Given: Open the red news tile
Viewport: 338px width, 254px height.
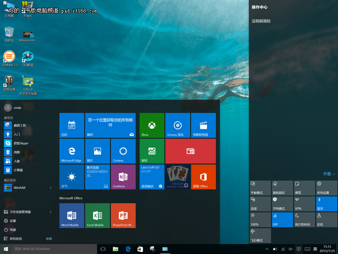Looking at the screenshot, I should click(190, 151).
